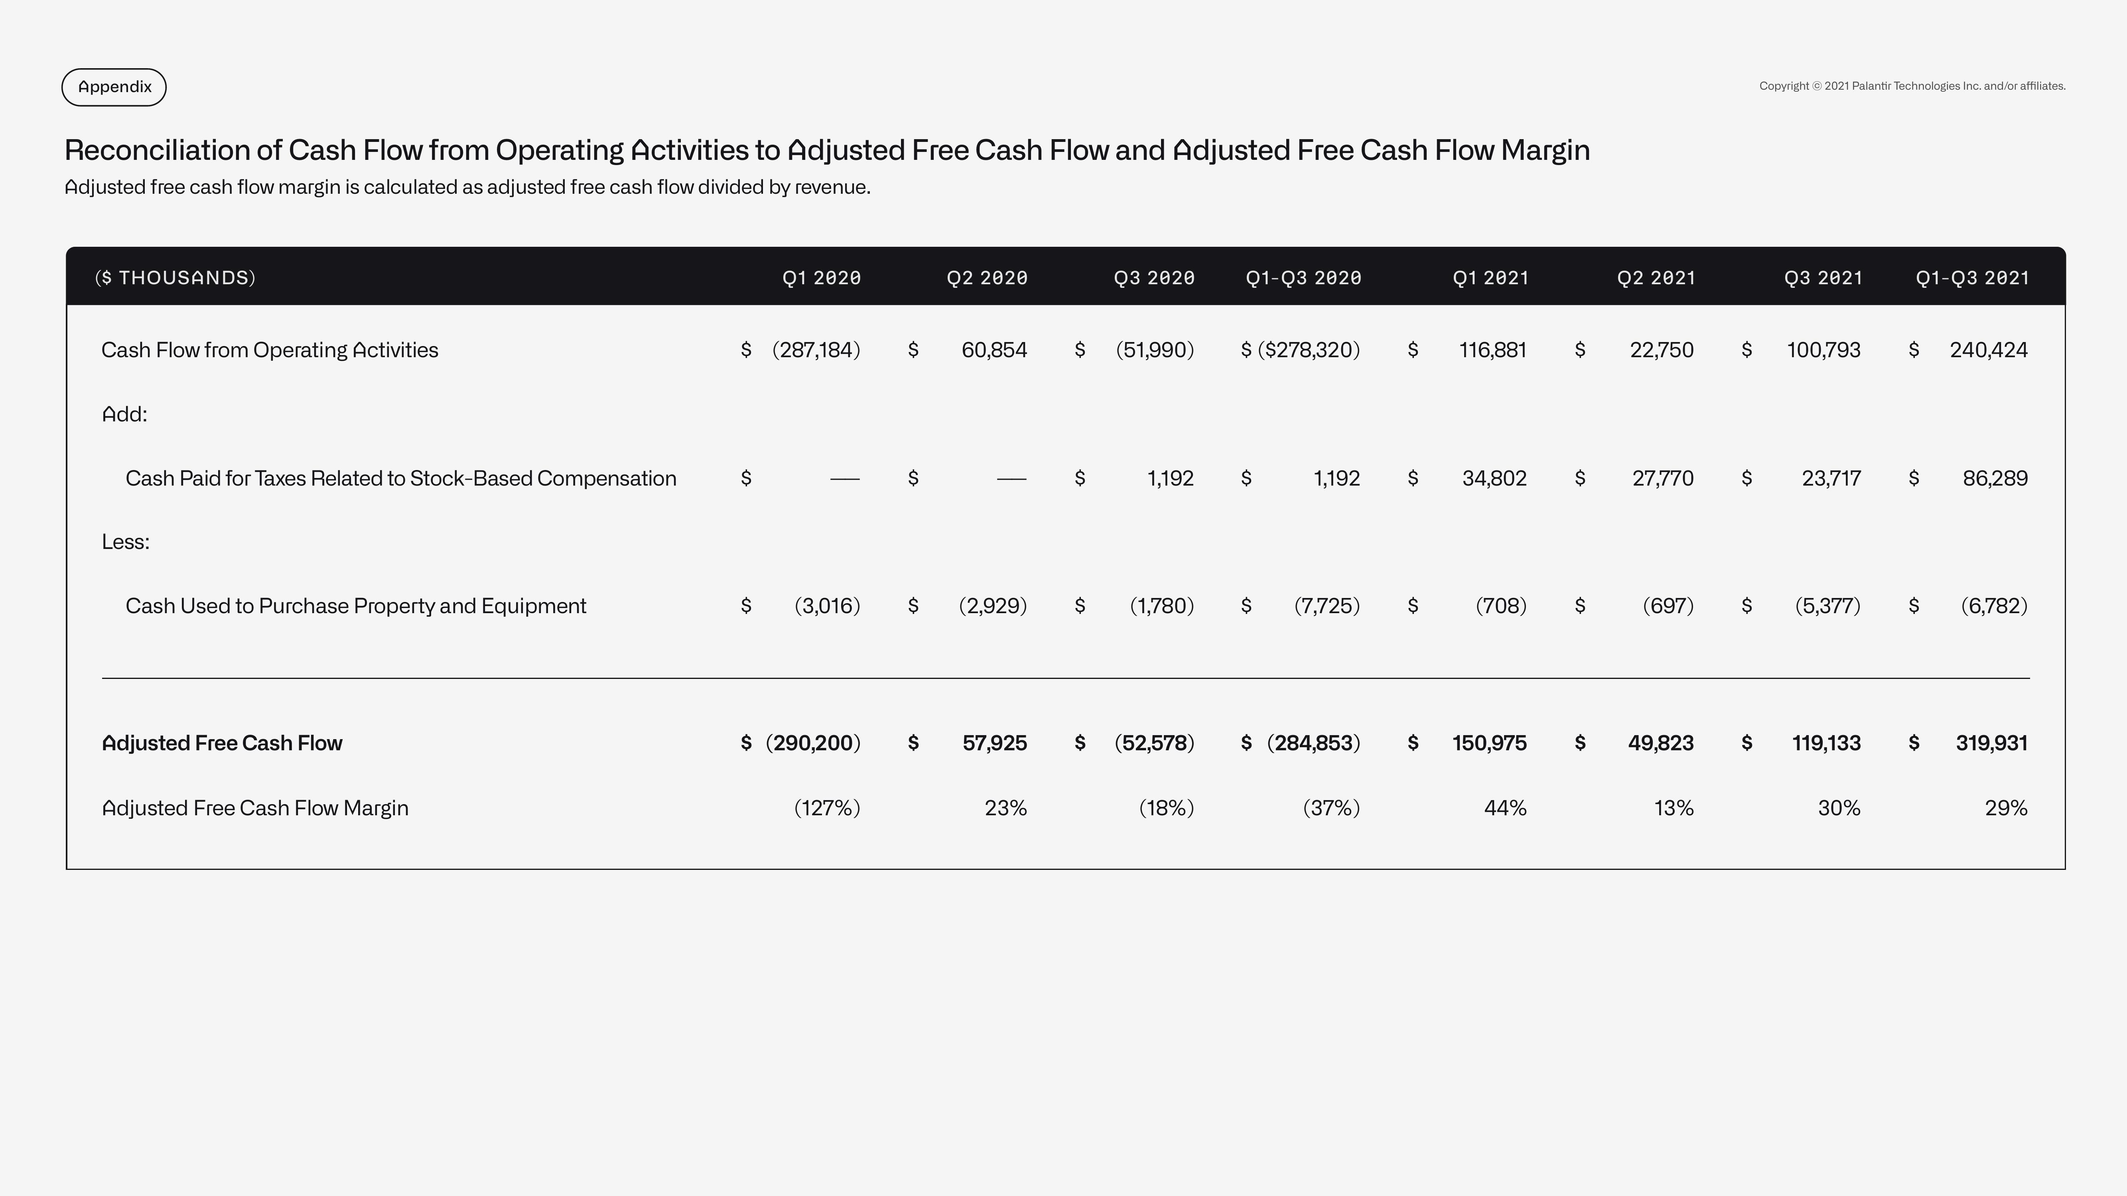Click the Q1-Q3 2020 column header
This screenshot has height=1196, width=2127.
(1304, 278)
